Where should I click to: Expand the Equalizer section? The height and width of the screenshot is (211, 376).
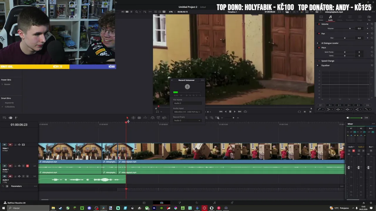(325, 65)
